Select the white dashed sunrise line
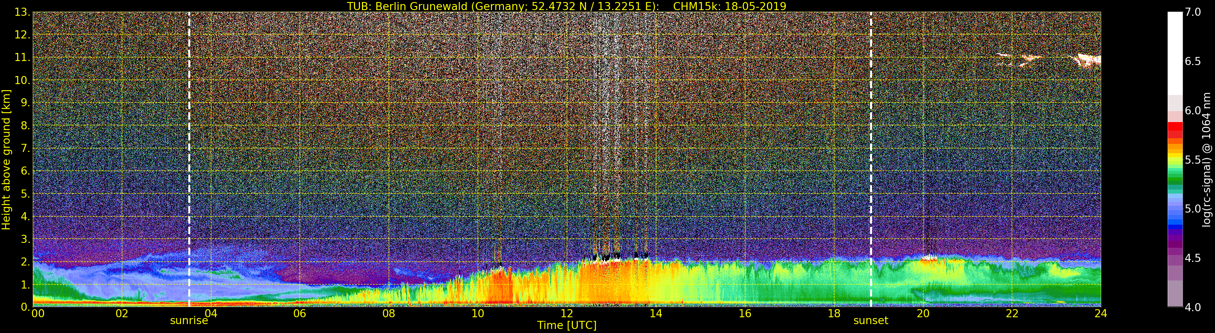This screenshot has height=333, width=1215. [x=189, y=159]
